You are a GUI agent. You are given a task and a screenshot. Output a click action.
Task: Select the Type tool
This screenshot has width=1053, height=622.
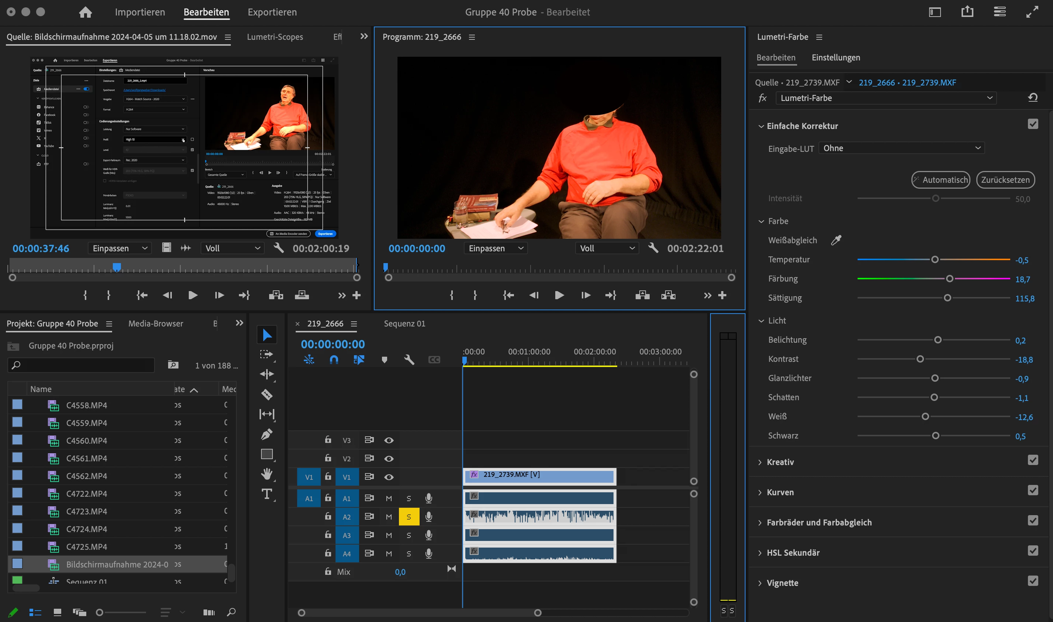click(x=267, y=494)
